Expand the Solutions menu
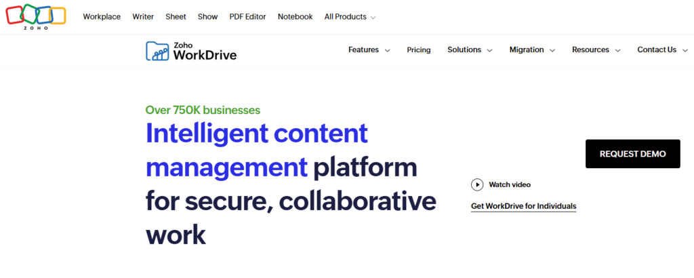694x278 pixels. pos(470,50)
